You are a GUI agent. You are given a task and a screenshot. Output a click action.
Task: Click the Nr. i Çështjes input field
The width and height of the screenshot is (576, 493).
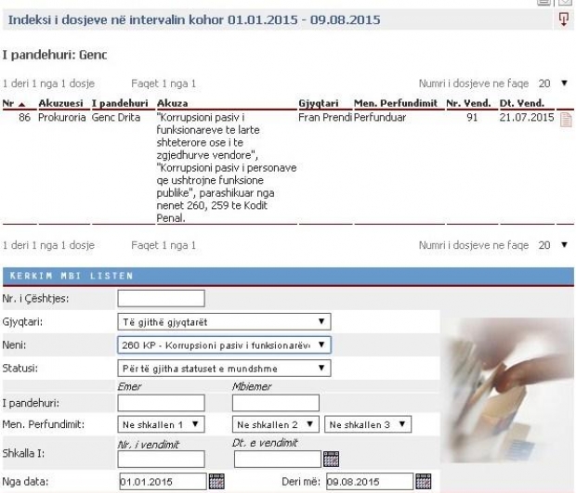(162, 299)
